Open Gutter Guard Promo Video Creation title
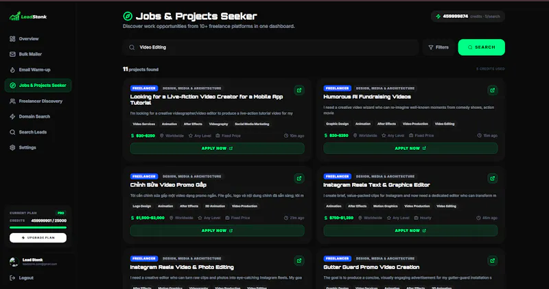Viewport: 549px width, 289px height. pyautogui.click(x=371, y=267)
